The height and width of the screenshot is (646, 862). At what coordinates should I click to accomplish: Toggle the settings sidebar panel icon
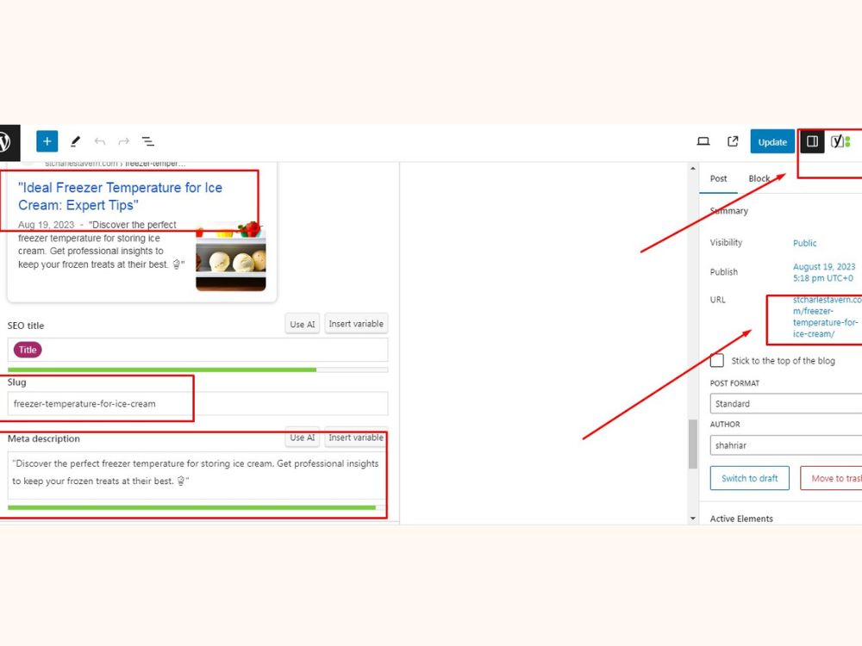point(812,142)
